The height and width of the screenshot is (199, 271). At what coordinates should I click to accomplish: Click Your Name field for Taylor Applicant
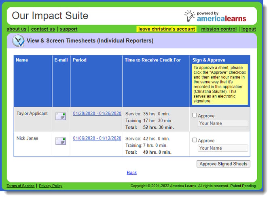tap(223, 123)
